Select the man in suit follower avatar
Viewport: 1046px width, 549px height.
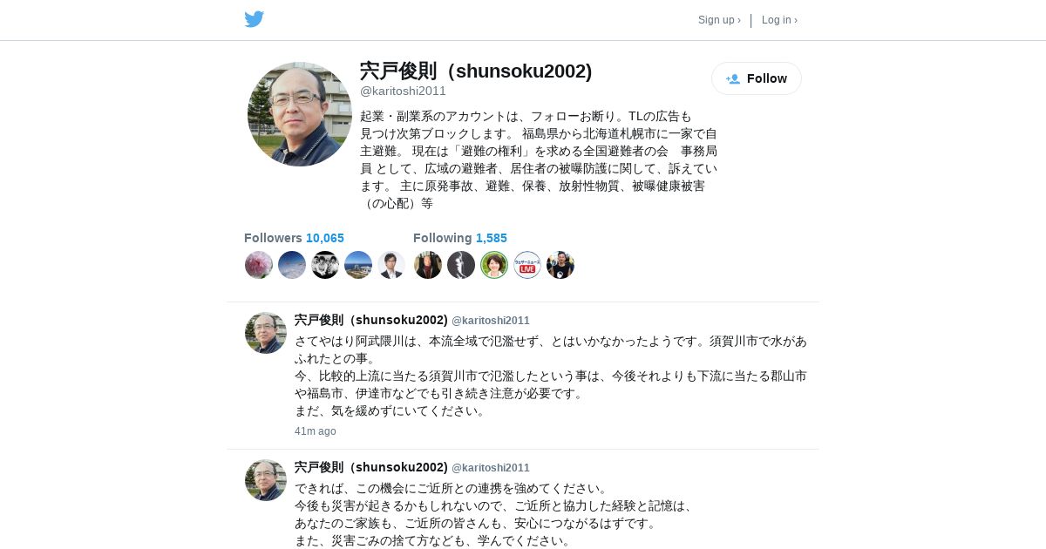[x=391, y=265]
